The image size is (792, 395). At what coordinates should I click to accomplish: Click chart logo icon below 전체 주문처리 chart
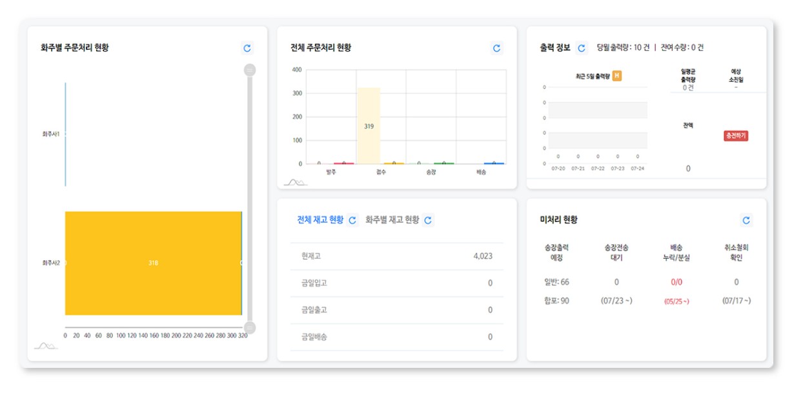295,183
